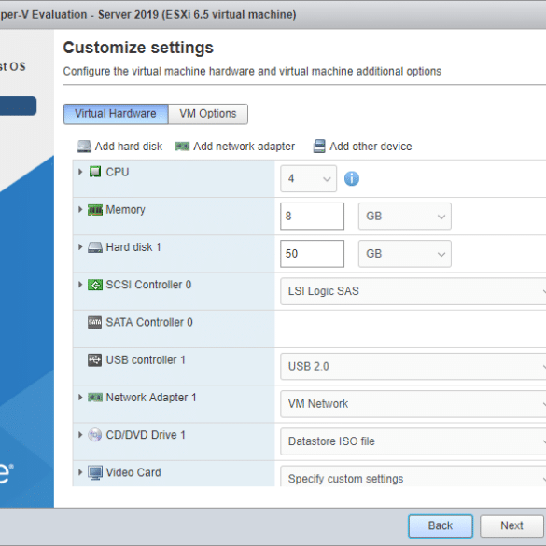This screenshot has width=546, height=546.
Task: Click the Memory size input field
Action: 312,217
